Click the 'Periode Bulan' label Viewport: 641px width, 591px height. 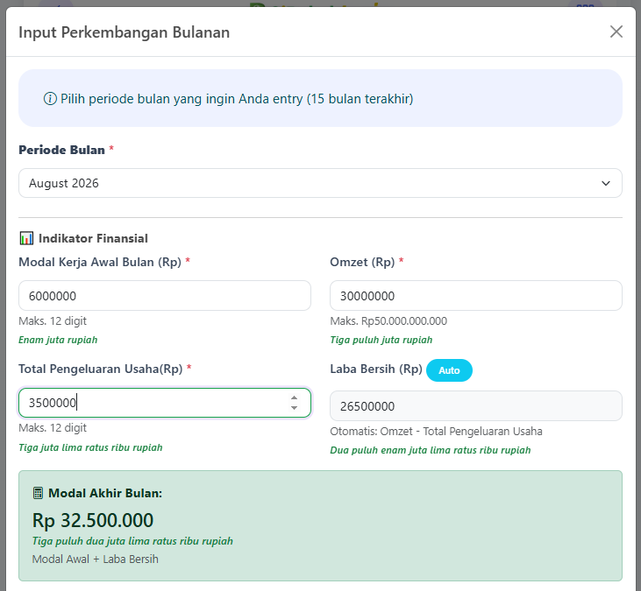pos(61,150)
